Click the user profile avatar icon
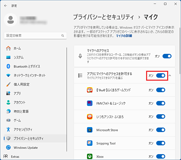The width and height of the screenshot is (181, 160). 11,20
